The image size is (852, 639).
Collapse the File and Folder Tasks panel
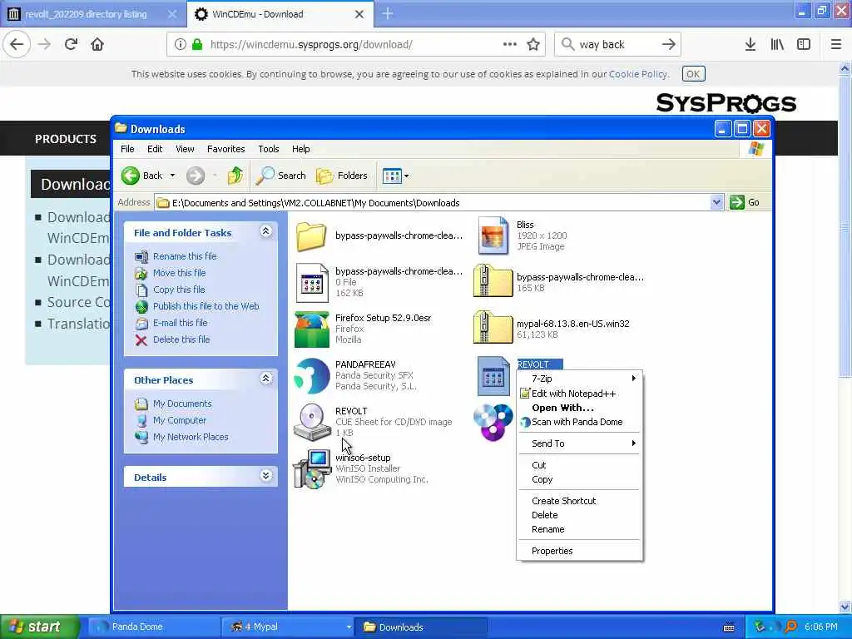pyautogui.click(x=265, y=231)
